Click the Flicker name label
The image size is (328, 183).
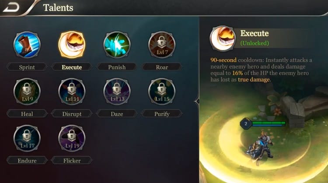tap(72, 161)
